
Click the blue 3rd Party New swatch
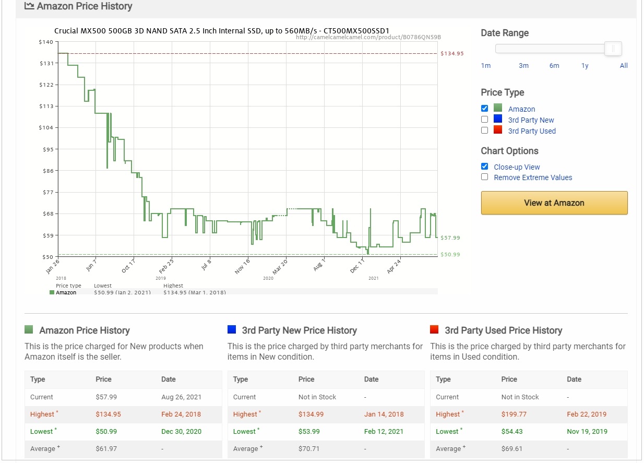498,119
